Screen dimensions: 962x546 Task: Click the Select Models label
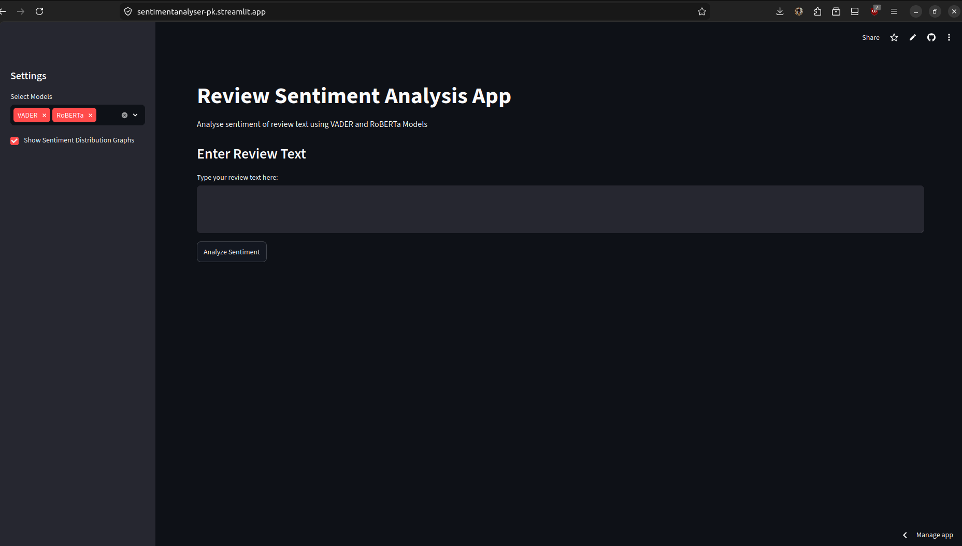[31, 97]
